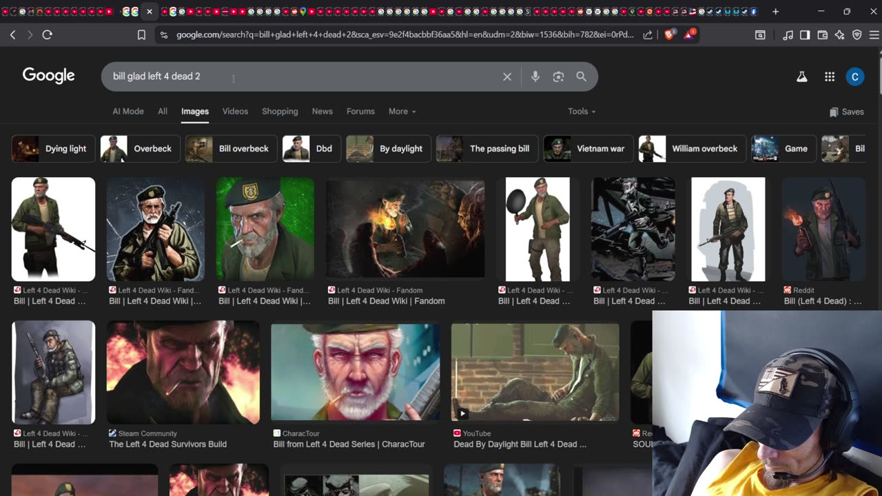Select the William overbeck filter chip
Screen dimensions: 882x496
tap(692, 149)
